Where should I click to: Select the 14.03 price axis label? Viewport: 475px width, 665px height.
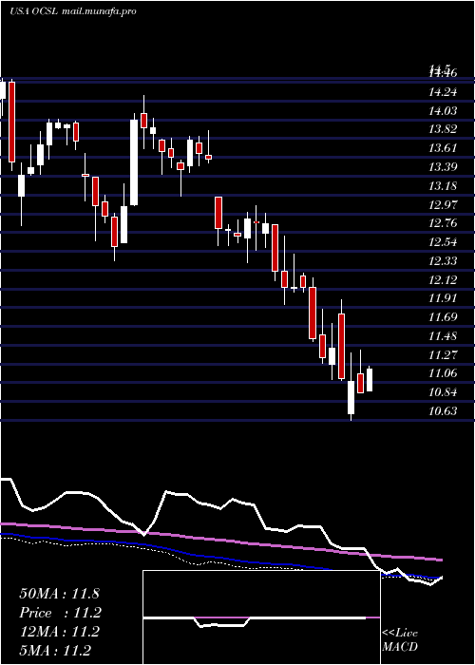pos(443,111)
